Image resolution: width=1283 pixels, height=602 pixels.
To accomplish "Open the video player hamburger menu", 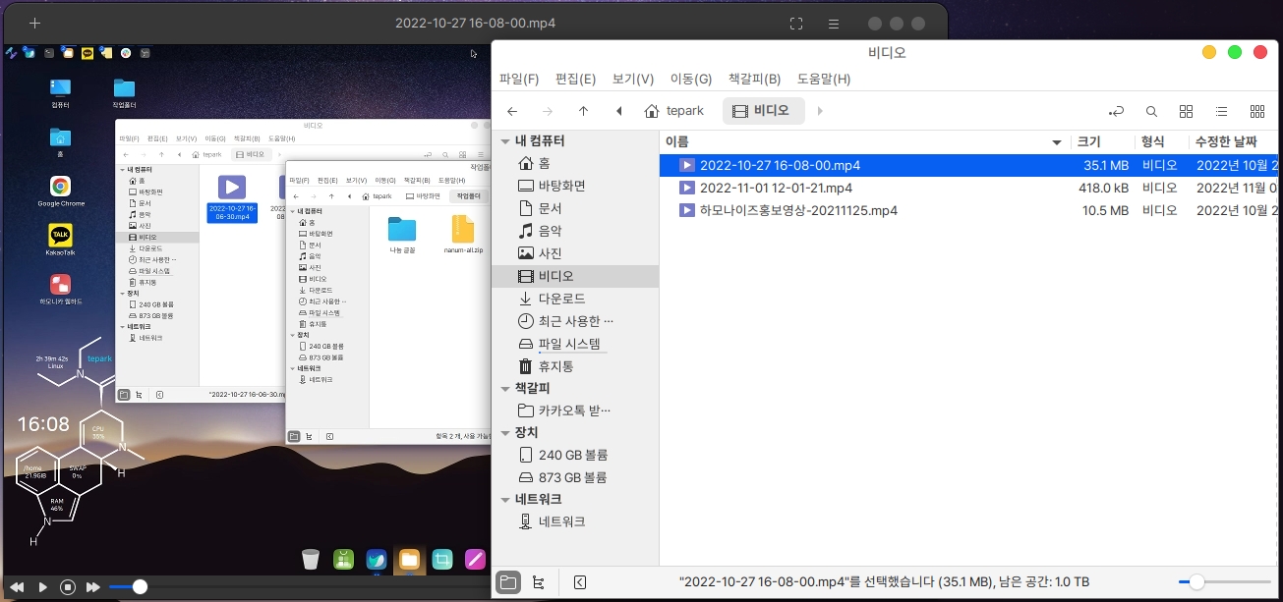I will pyautogui.click(x=833, y=24).
